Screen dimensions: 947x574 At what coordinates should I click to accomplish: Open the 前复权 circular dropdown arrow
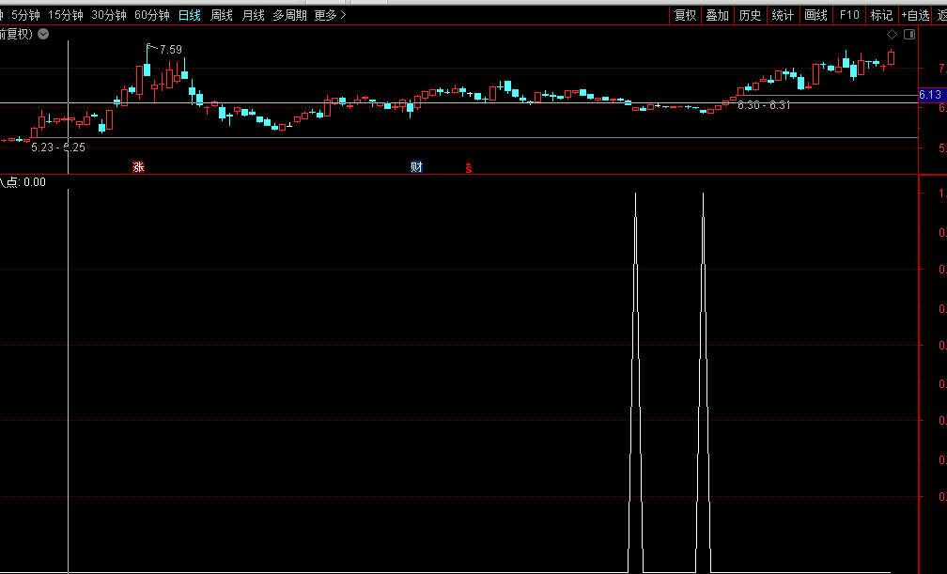coord(43,34)
